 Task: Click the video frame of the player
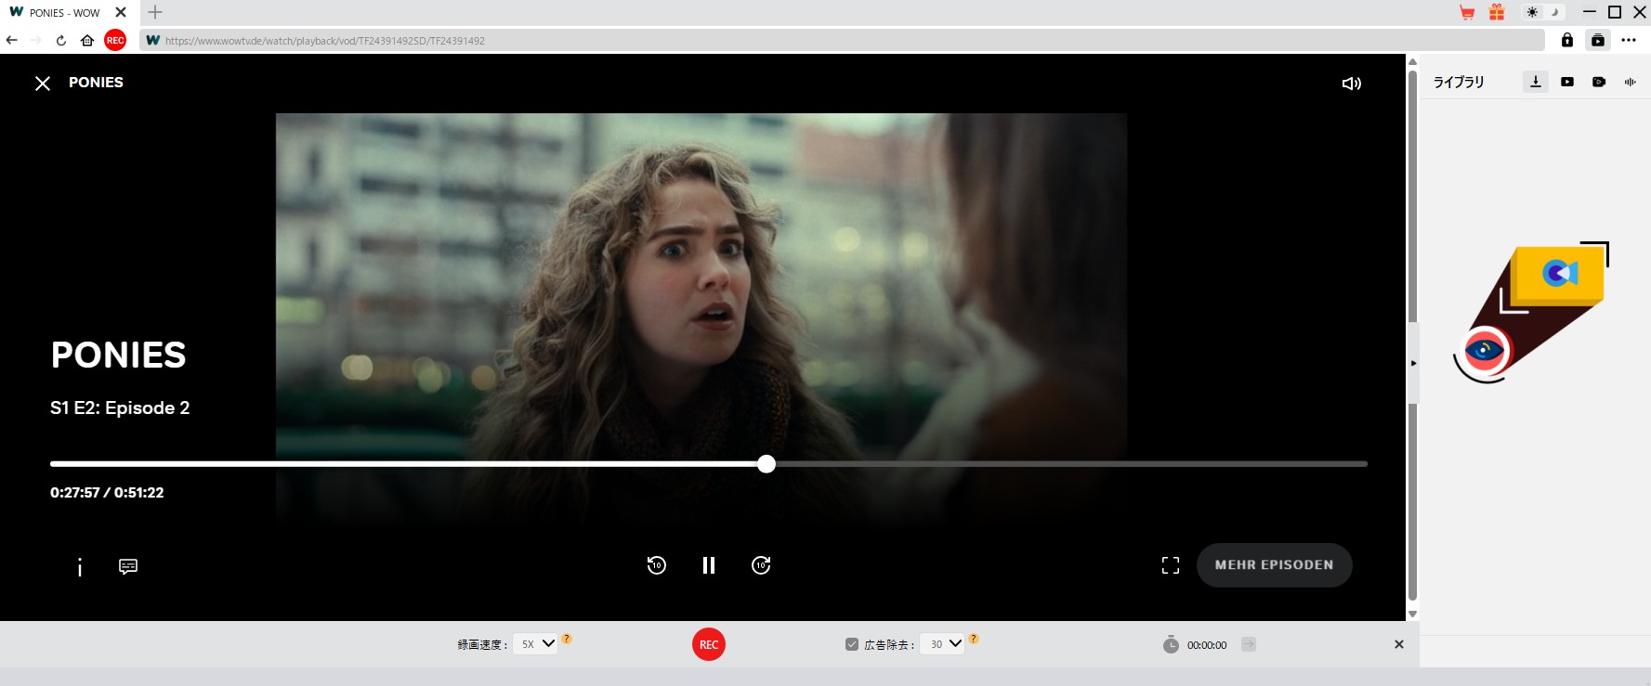[701, 320]
